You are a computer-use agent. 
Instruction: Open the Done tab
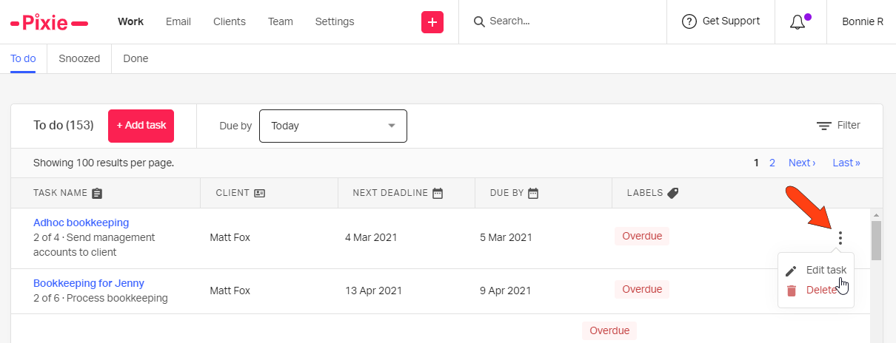coord(136,58)
